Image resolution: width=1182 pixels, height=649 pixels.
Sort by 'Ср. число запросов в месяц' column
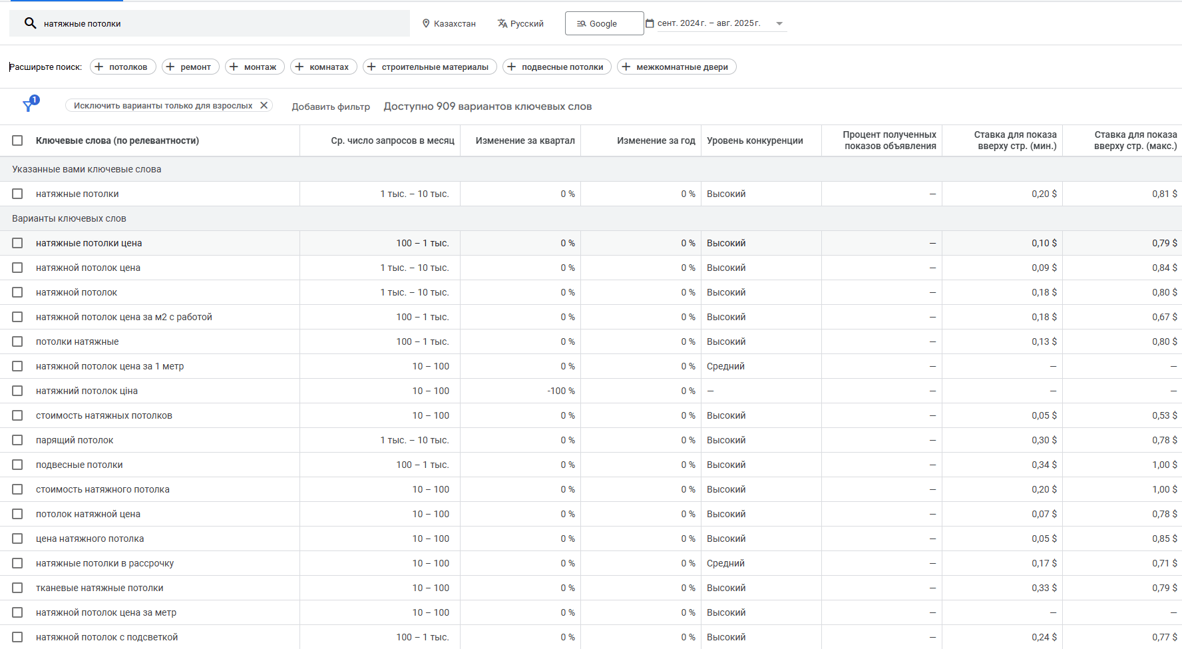coord(392,140)
